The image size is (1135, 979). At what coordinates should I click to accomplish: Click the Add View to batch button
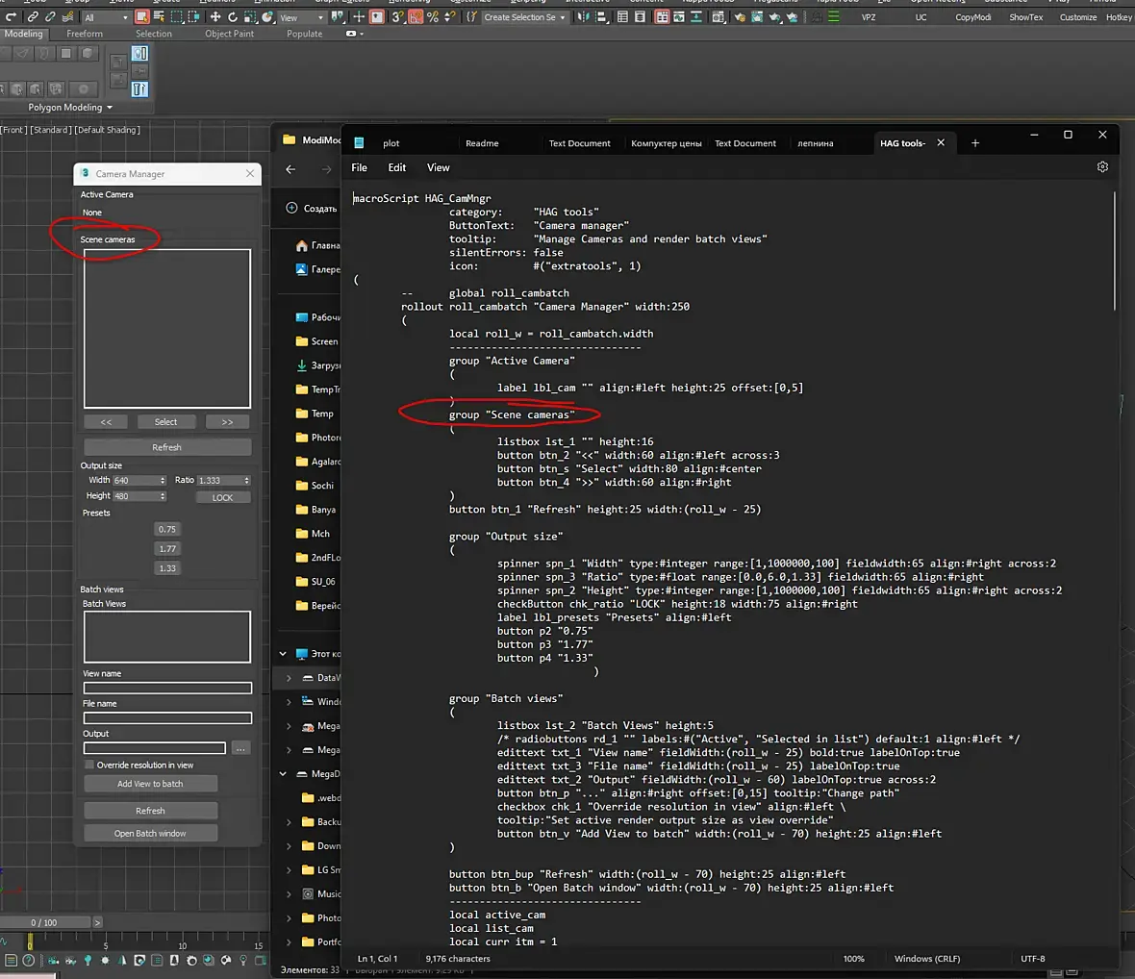150,784
